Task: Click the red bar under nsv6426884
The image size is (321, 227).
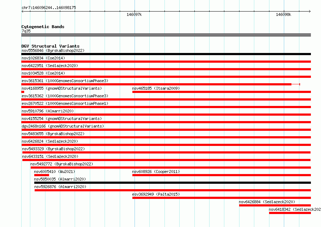Action: point(275,205)
